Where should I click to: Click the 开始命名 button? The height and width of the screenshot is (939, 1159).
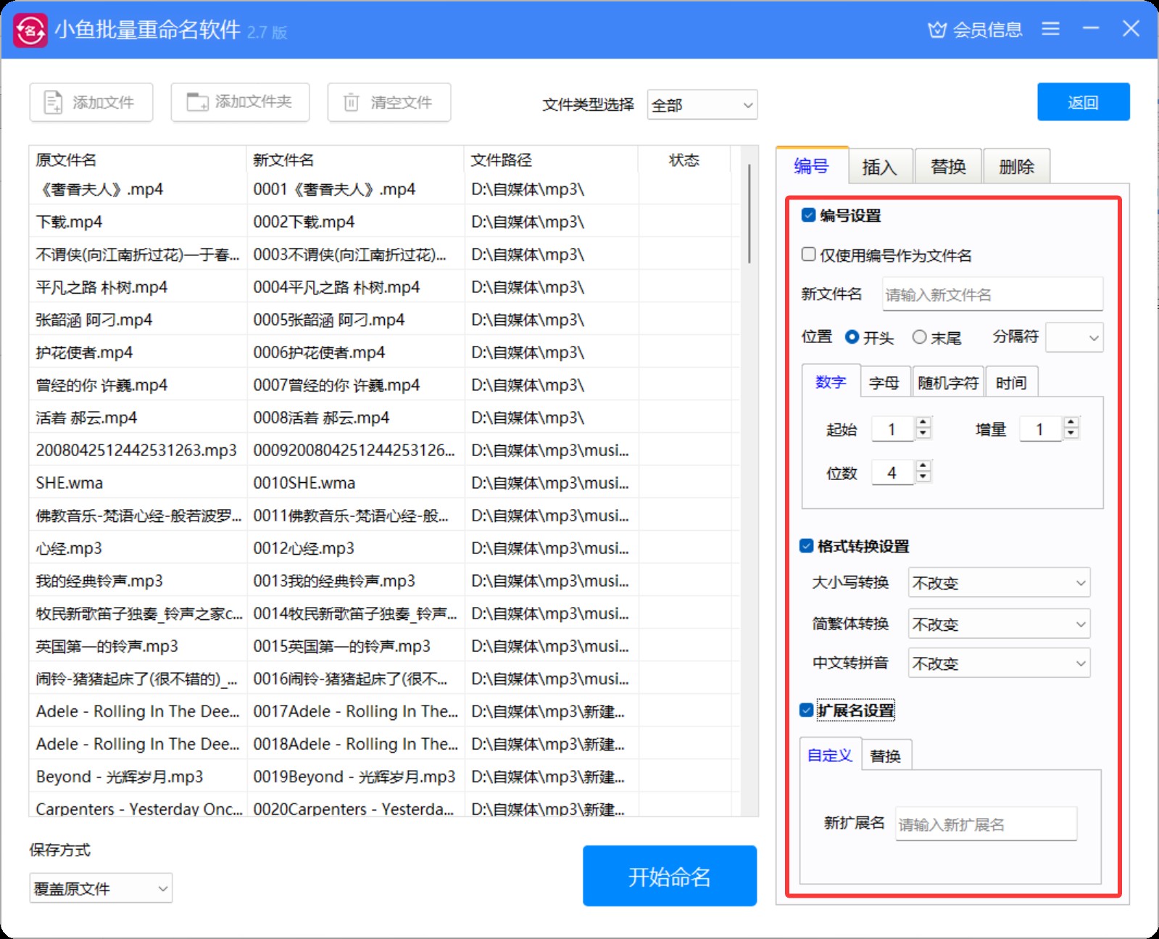669,876
